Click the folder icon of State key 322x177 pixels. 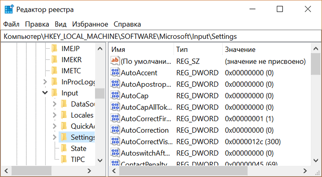click(64, 148)
